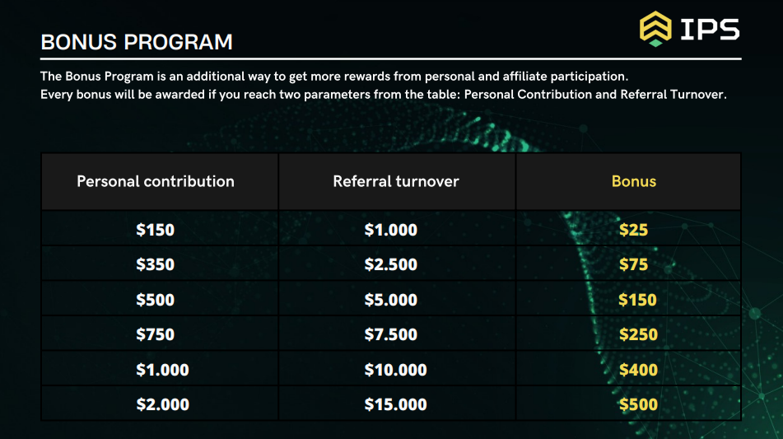Click the $10.000 referral turnover cell
The height and width of the screenshot is (439, 783).
point(395,370)
